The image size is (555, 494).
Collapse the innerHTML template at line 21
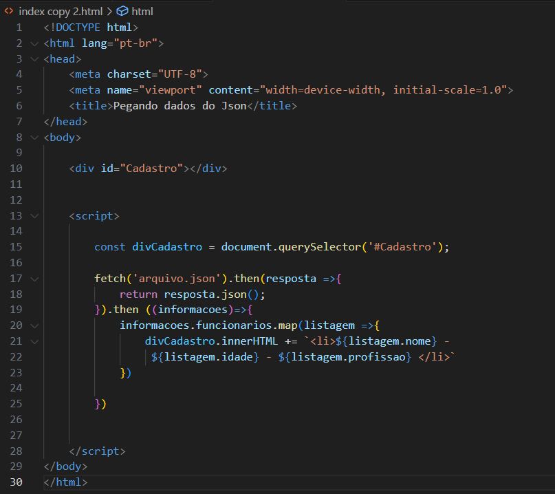34,341
